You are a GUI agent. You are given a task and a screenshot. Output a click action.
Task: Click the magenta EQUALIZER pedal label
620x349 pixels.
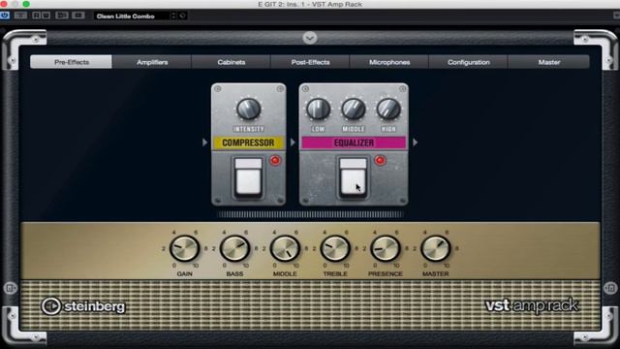click(354, 143)
